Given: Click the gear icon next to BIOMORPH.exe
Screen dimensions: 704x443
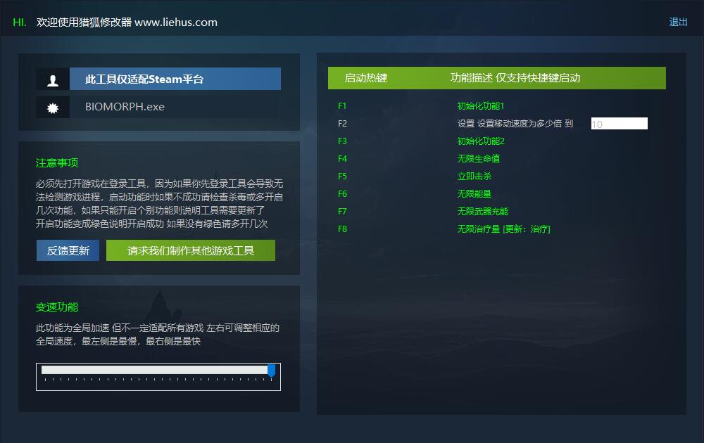Looking at the screenshot, I should [53, 107].
